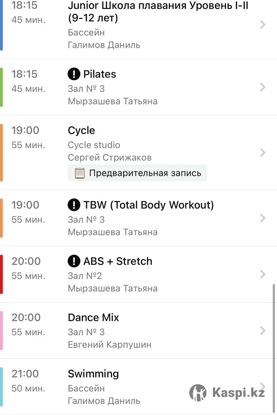Tap the red color bar of ABS + Stretch

coord(1,274)
